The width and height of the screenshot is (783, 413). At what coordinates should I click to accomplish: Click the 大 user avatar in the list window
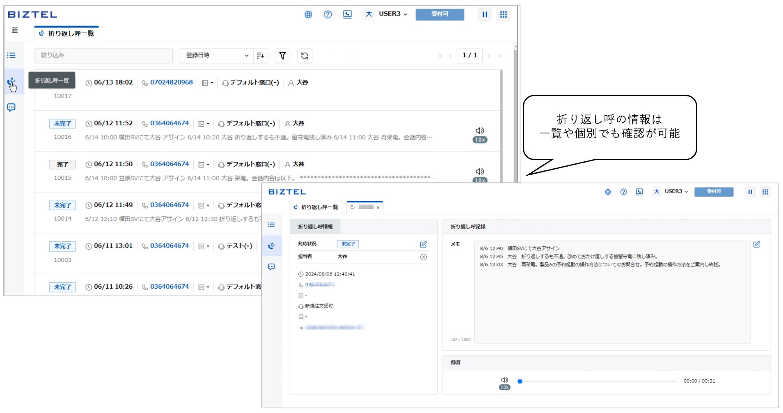(x=369, y=14)
